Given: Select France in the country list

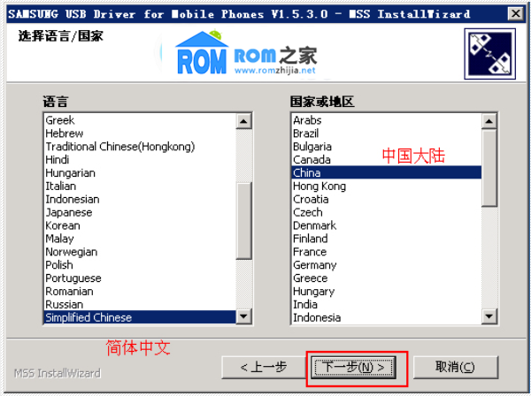Looking at the screenshot, I should pos(387,252).
